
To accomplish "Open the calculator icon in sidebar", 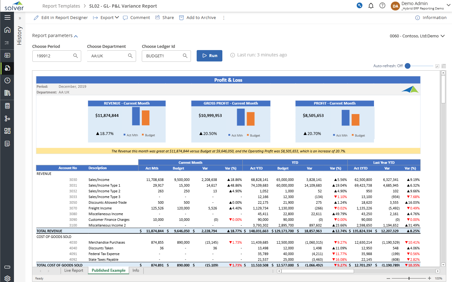I will coord(7,106).
